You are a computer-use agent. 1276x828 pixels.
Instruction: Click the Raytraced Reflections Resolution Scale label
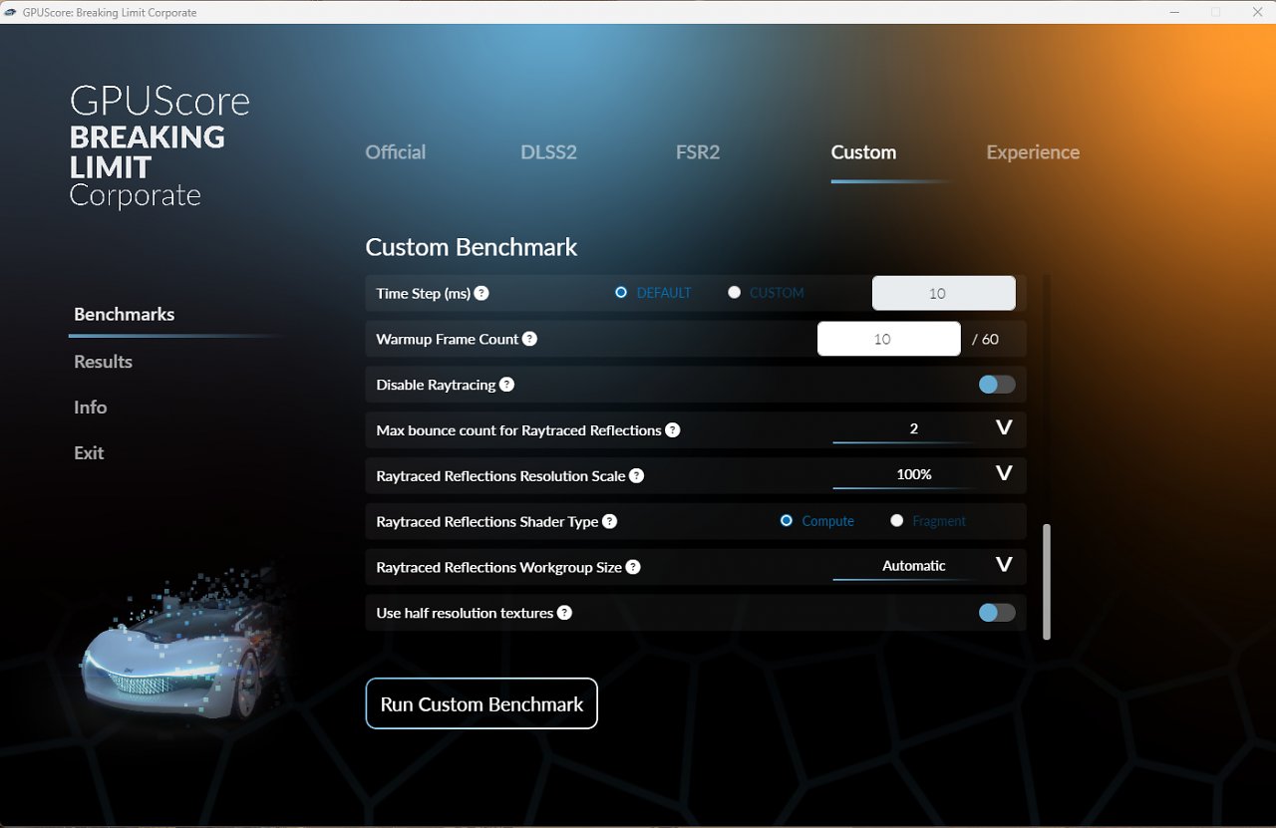coord(500,476)
